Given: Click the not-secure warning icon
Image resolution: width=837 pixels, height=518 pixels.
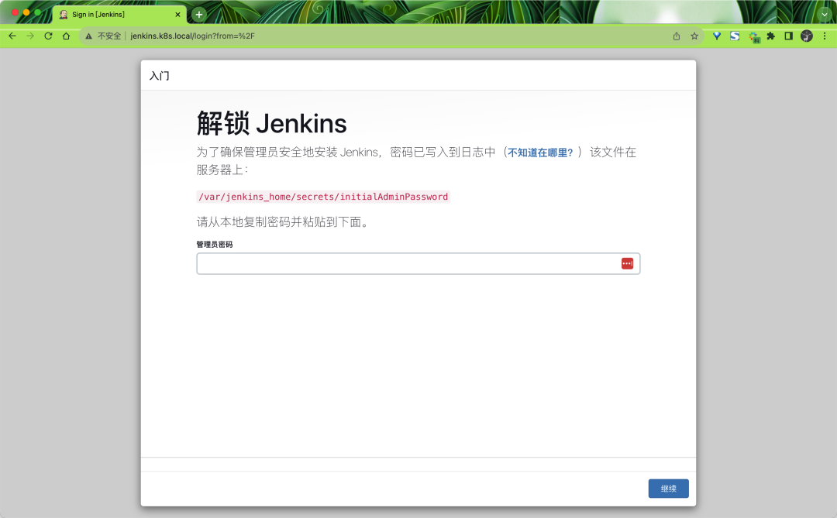Looking at the screenshot, I should pos(88,36).
